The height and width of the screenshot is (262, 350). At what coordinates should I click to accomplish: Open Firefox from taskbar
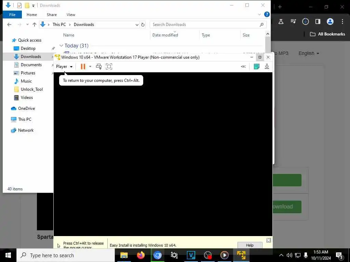[140, 255]
